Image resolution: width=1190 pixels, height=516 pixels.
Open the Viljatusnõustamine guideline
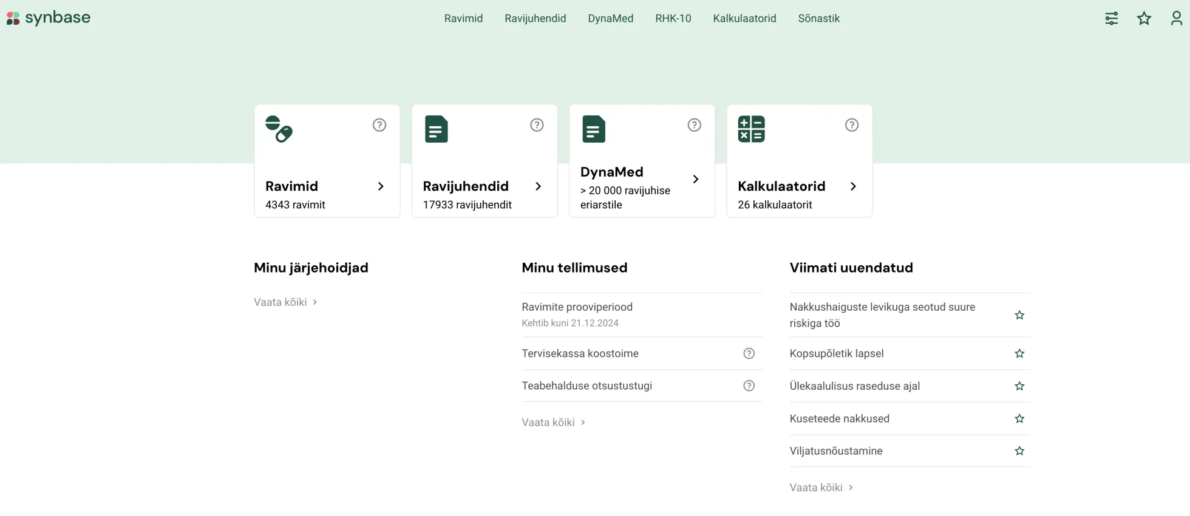click(835, 451)
